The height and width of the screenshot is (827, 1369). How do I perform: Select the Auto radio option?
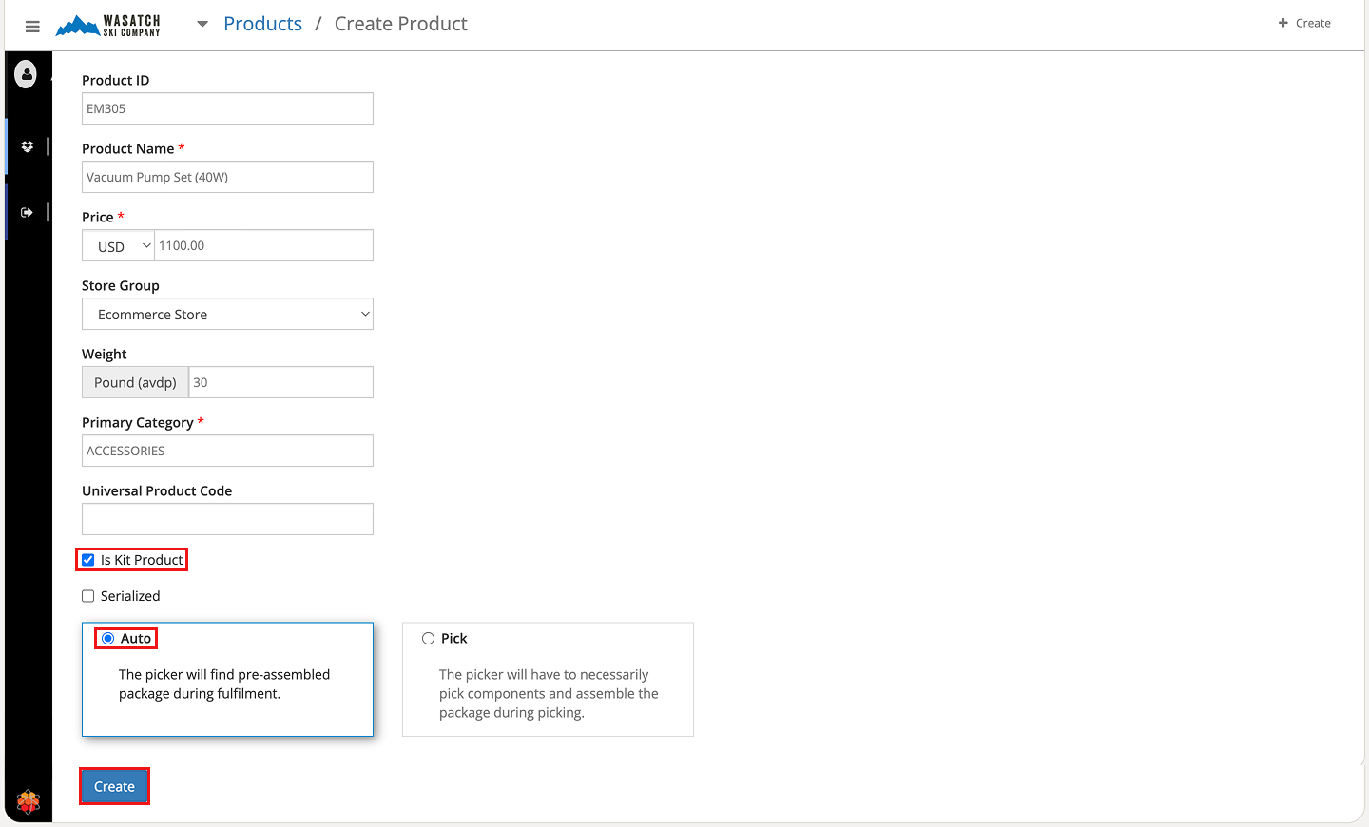(108, 639)
